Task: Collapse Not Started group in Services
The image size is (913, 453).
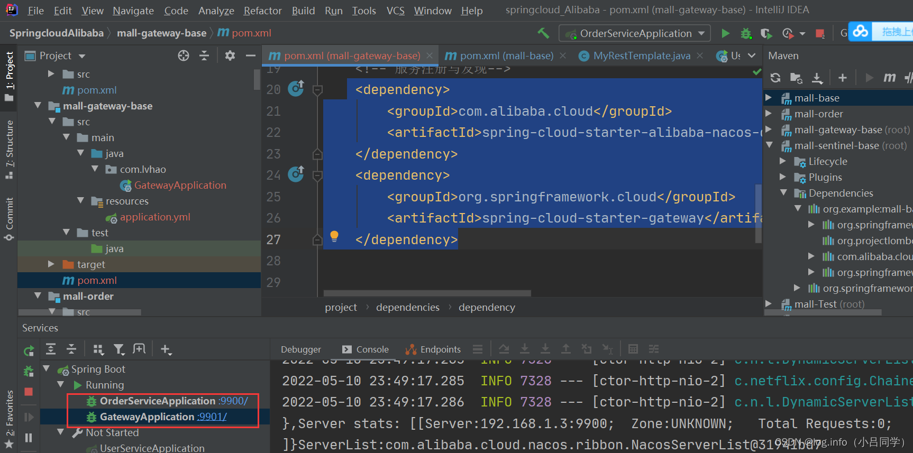Action: [61, 432]
